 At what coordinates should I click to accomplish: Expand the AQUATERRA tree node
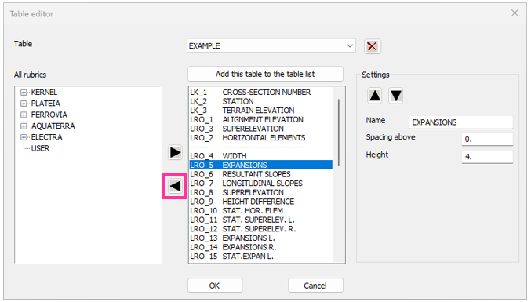(24, 126)
